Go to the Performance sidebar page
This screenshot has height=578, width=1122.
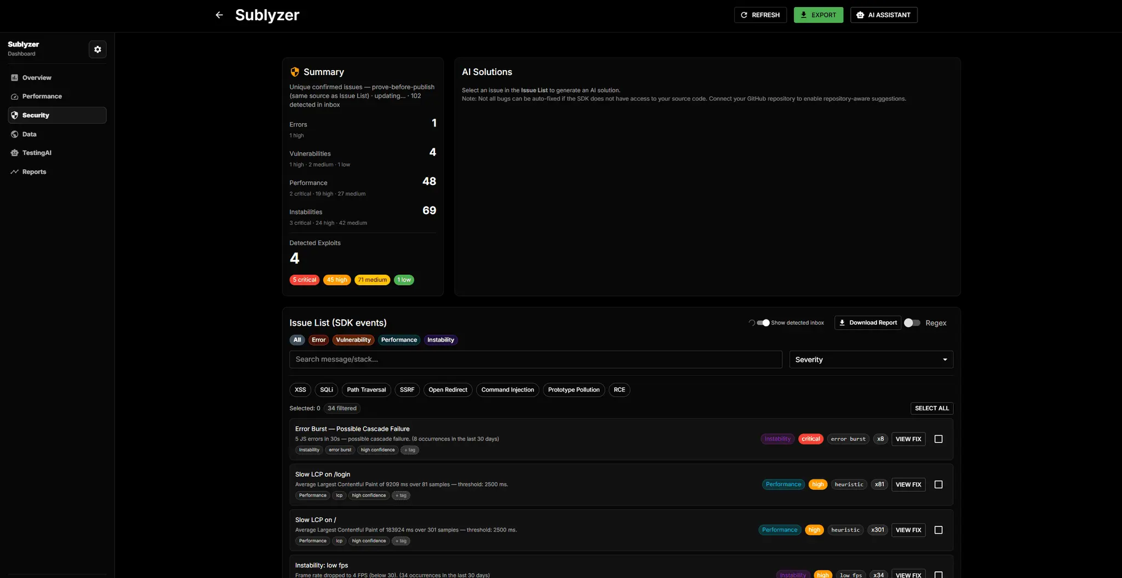pyautogui.click(x=57, y=96)
